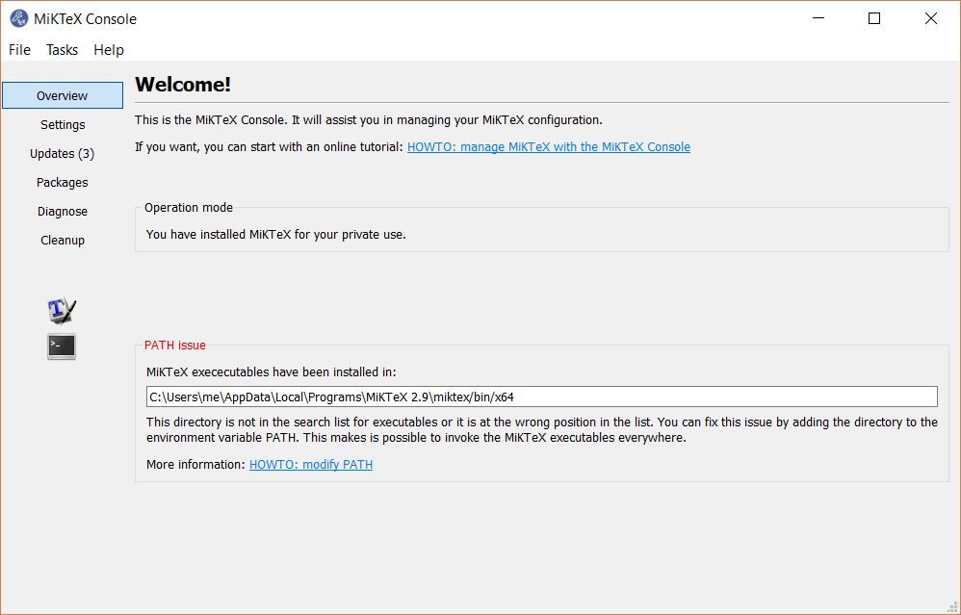Open the Help menu
The width and height of the screenshot is (961, 615).
[x=109, y=50]
